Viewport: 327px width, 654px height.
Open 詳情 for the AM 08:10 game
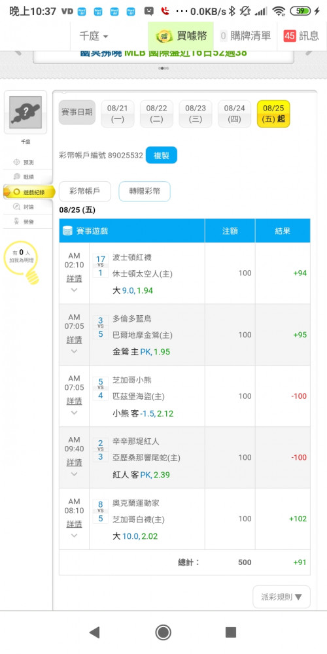tap(75, 524)
